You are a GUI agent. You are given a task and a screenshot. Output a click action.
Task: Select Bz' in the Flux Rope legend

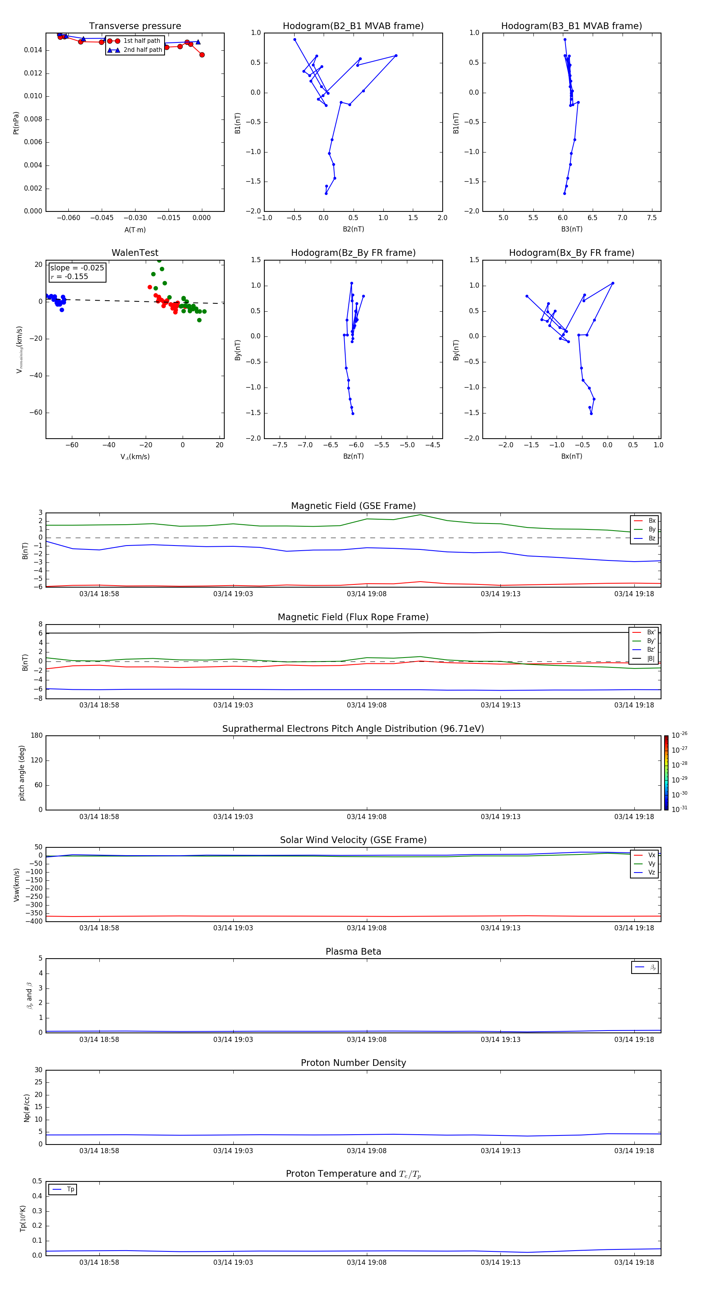coord(644,650)
